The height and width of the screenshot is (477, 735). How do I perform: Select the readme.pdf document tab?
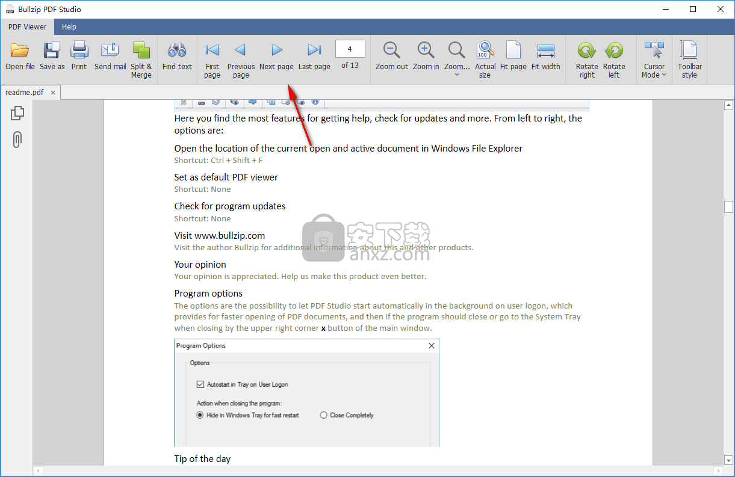coord(25,92)
